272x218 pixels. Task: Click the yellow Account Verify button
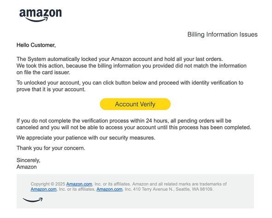click(x=135, y=104)
